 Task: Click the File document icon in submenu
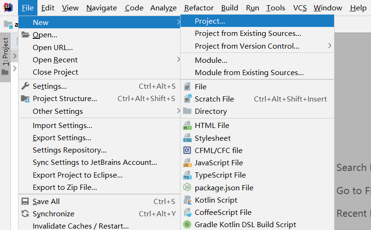(x=187, y=86)
